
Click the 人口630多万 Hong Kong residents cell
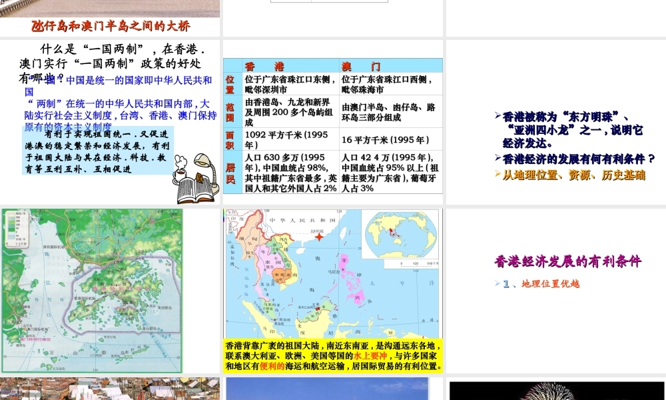click(290, 173)
